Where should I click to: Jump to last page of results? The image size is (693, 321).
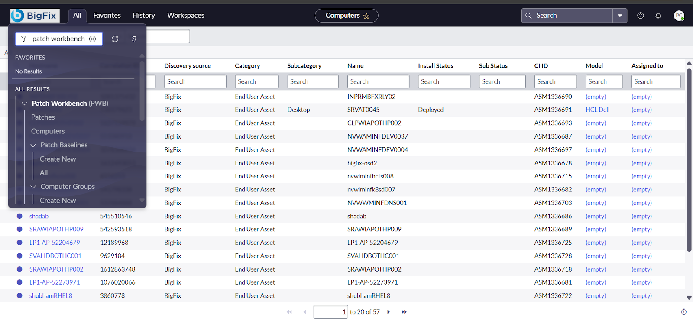[x=404, y=312]
